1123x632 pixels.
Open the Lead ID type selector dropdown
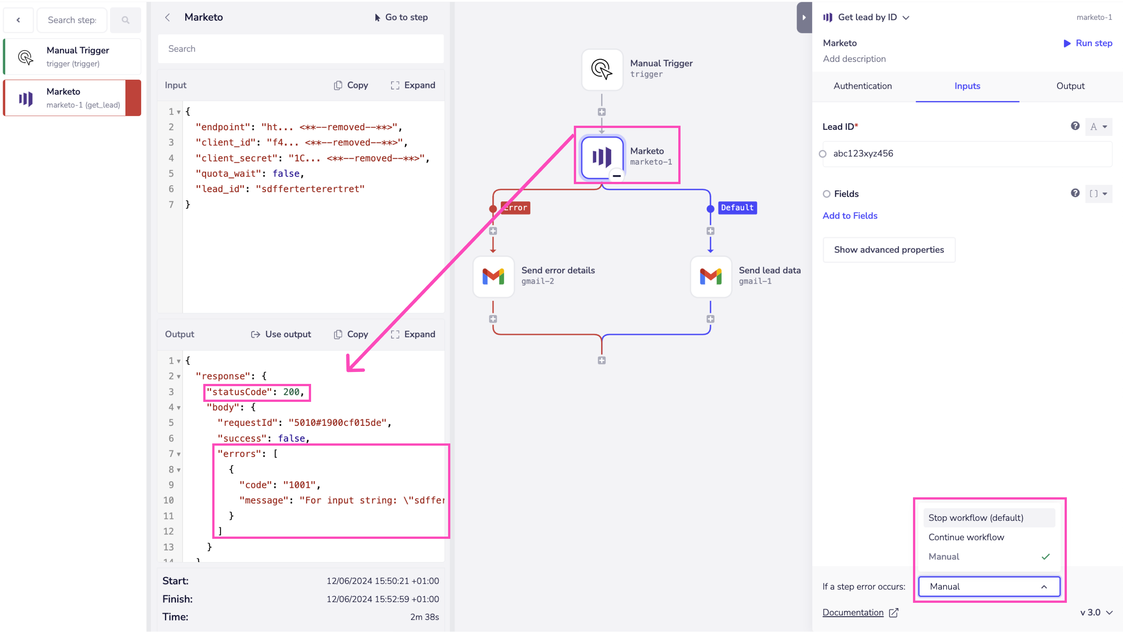coord(1099,127)
